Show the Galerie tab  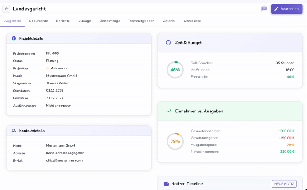tap(168, 21)
